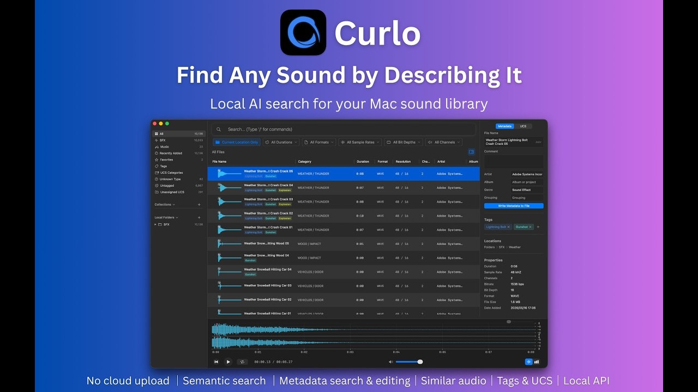Sort by File Name column

(219, 162)
